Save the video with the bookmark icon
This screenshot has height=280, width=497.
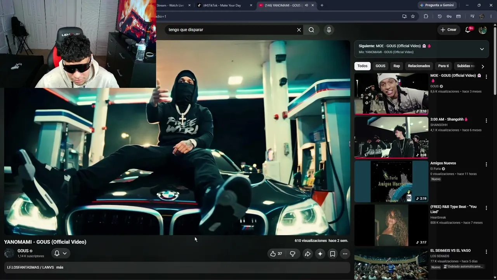click(x=333, y=254)
